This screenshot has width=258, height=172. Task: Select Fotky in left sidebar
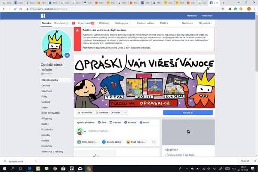click(x=45, y=96)
